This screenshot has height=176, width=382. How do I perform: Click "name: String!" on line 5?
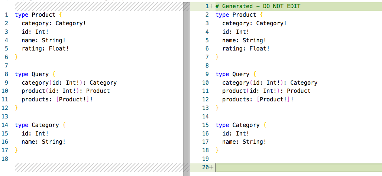(x=245, y=40)
